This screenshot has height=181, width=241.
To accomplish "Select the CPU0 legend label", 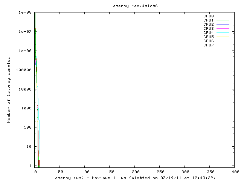I will pos(208,16).
